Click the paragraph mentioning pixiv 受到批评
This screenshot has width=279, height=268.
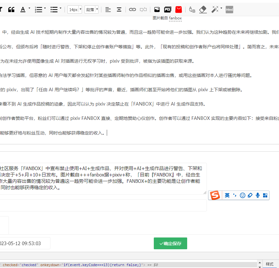pos(97,61)
